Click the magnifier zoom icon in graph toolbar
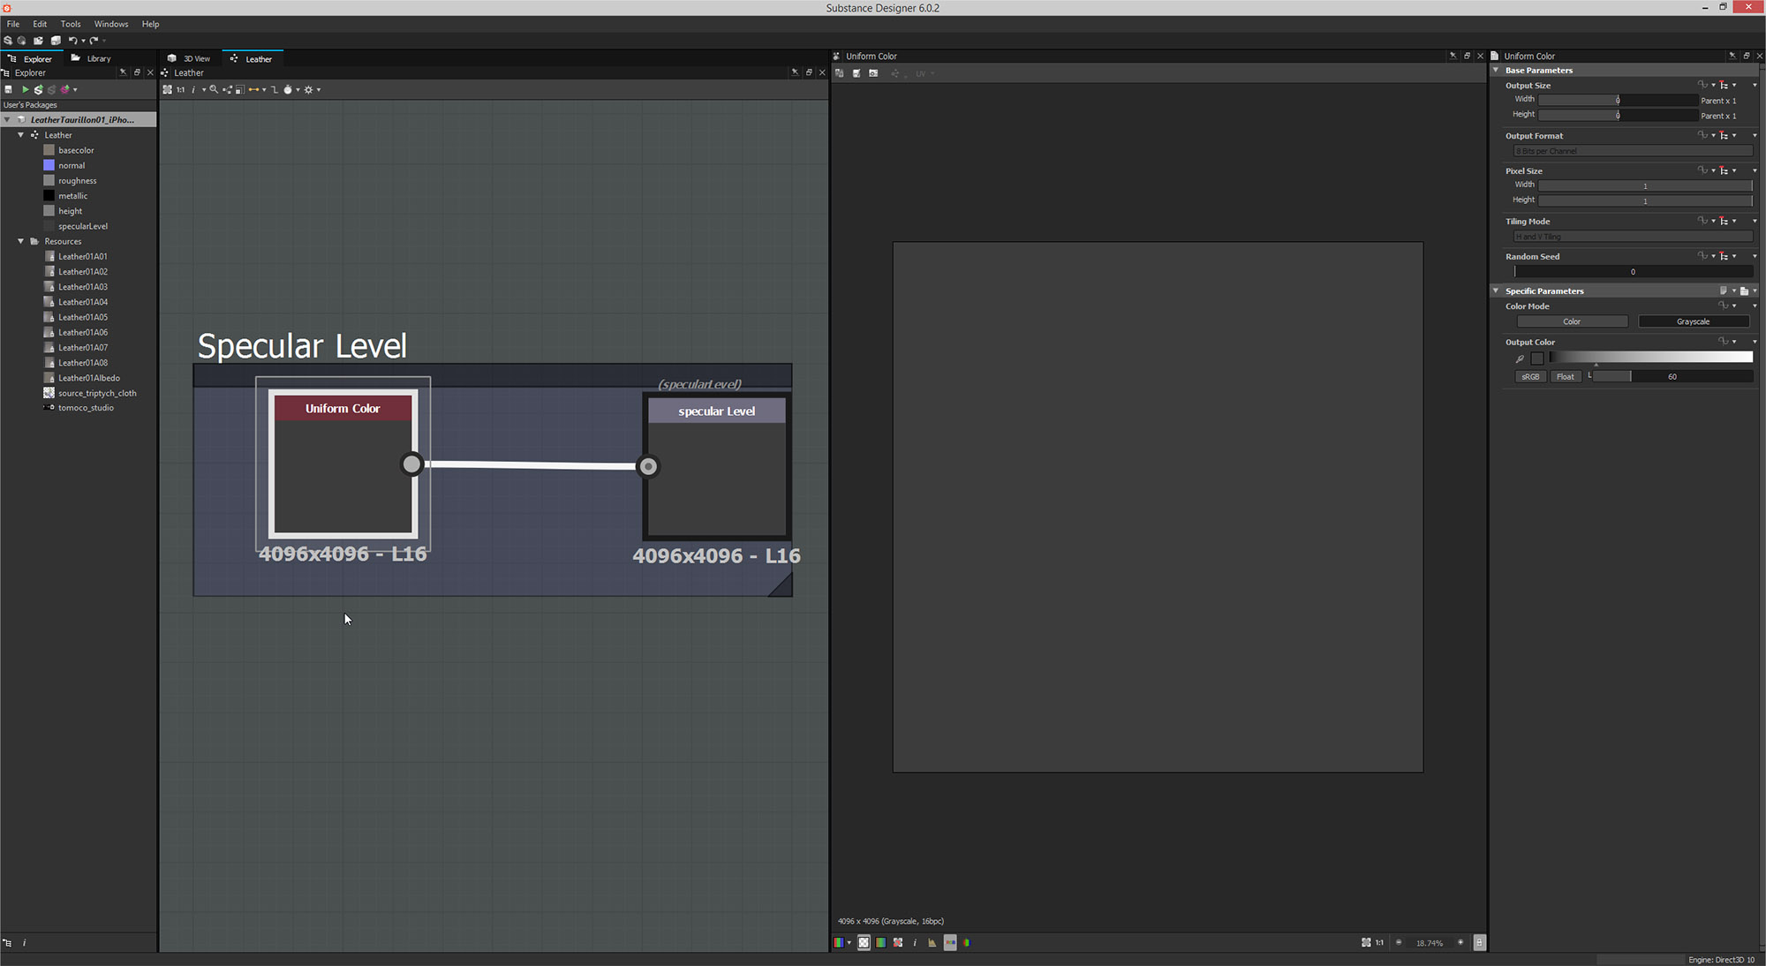This screenshot has width=1766, height=966. [x=214, y=89]
